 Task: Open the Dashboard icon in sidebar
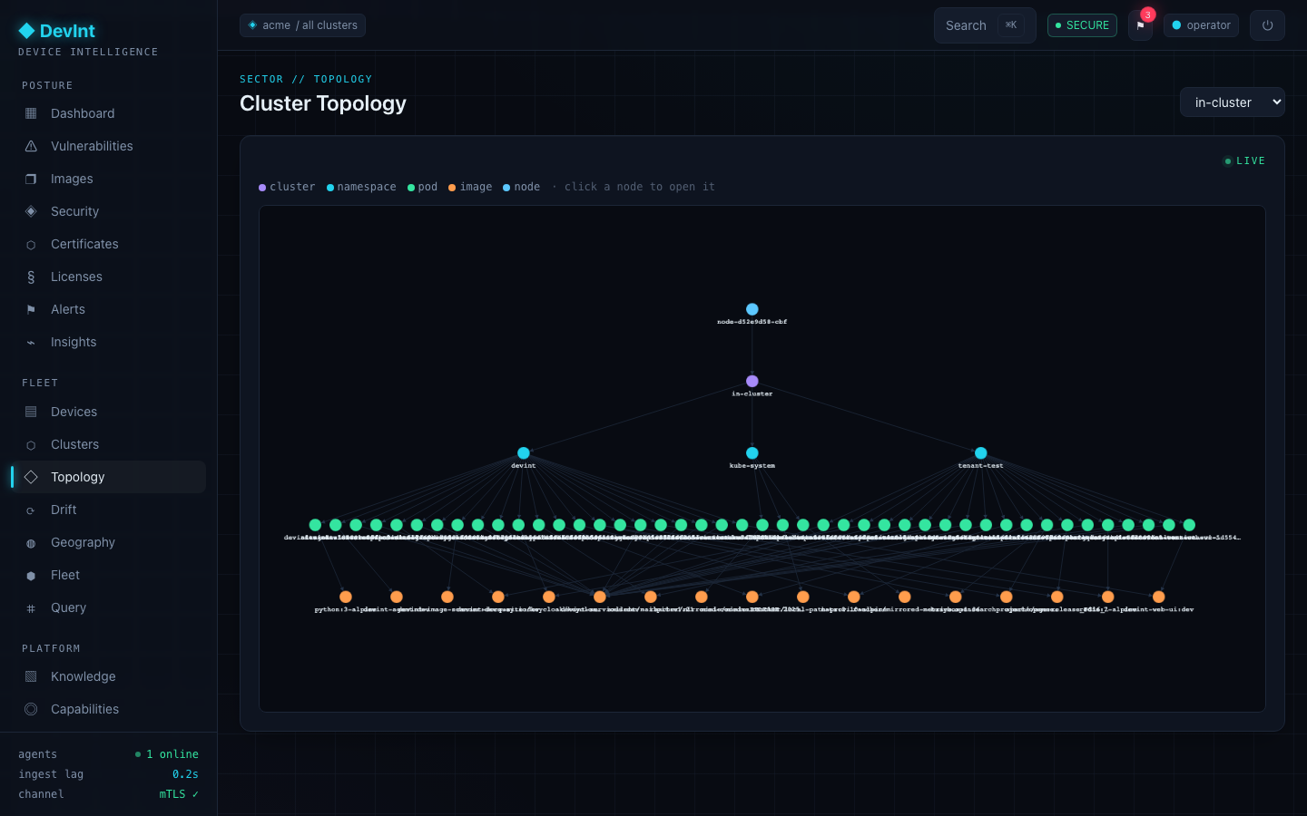click(x=31, y=113)
